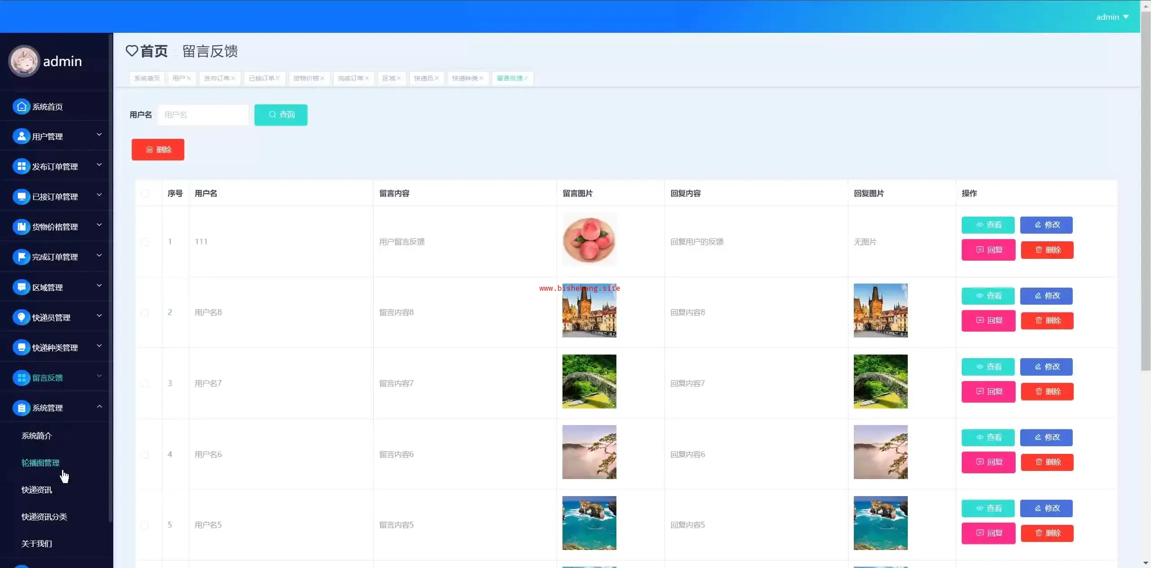The height and width of the screenshot is (568, 1151).
Task: Click the teal 查询 search button
Action: point(281,115)
